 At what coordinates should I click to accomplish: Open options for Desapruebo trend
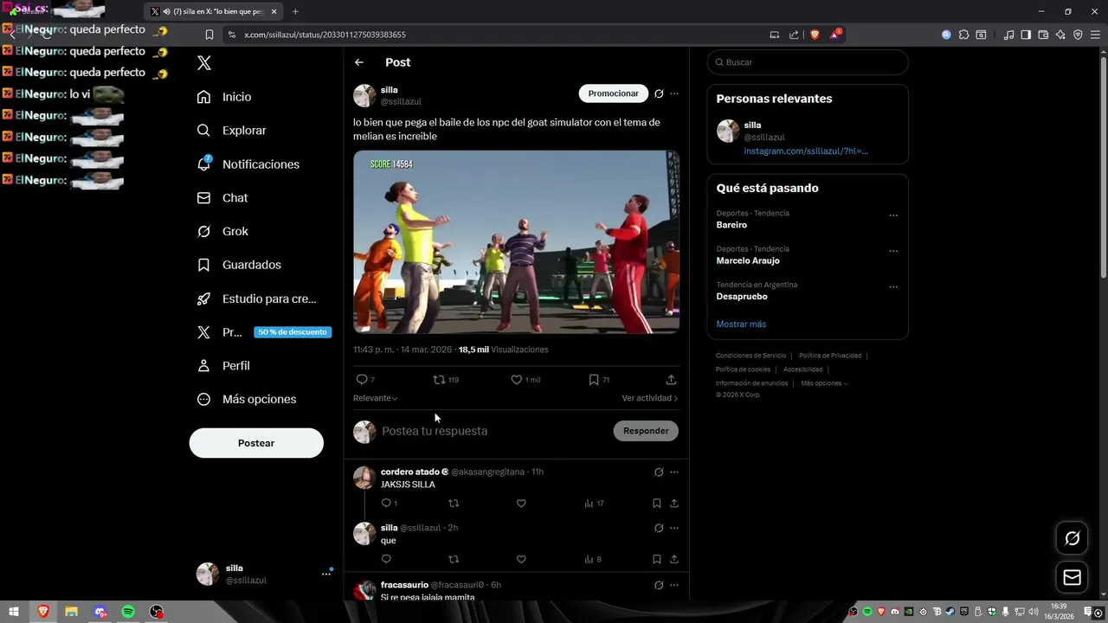893,286
